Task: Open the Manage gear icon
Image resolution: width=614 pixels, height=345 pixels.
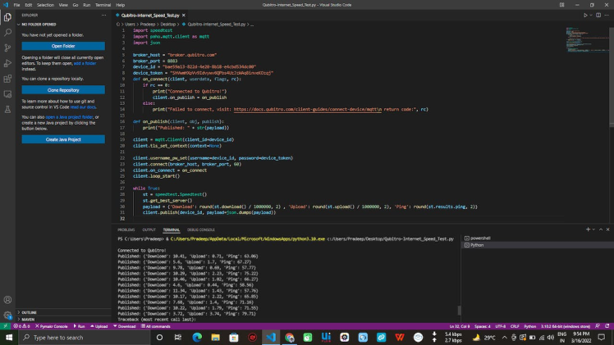Action: [7, 315]
